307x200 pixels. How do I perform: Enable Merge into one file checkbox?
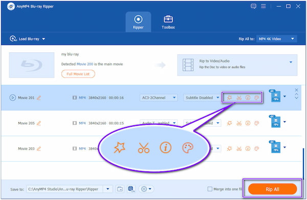(210, 189)
